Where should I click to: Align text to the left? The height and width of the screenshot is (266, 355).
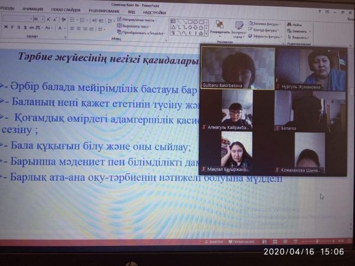point(72,28)
